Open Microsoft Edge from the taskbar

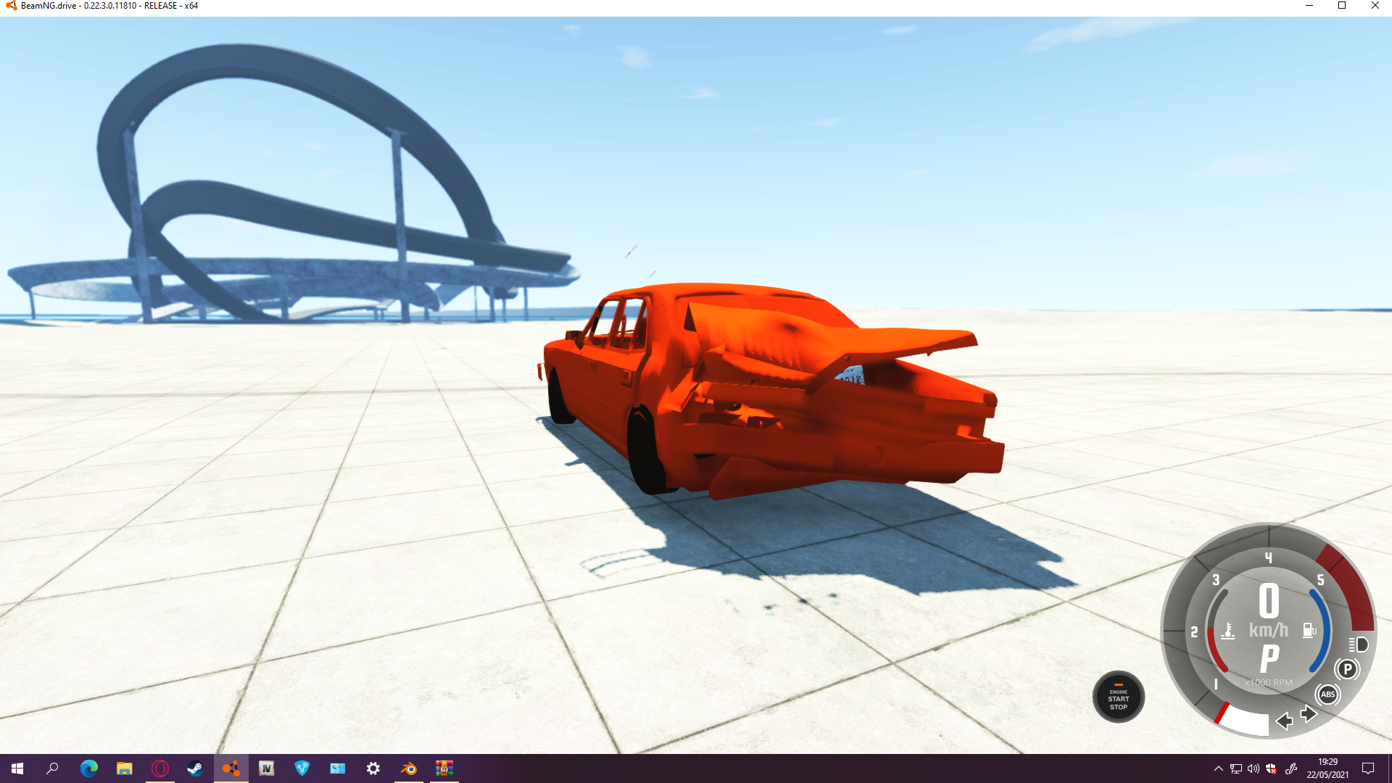click(x=89, y=768)
